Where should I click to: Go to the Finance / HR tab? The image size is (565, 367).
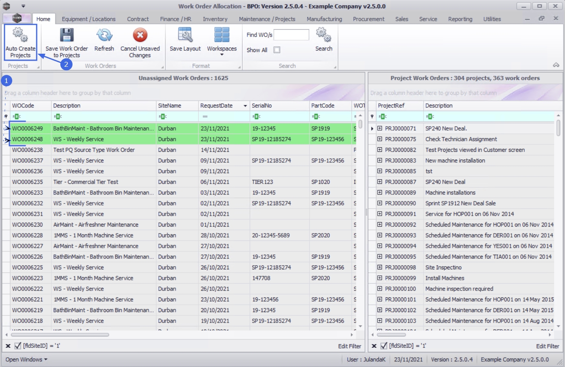176,19
